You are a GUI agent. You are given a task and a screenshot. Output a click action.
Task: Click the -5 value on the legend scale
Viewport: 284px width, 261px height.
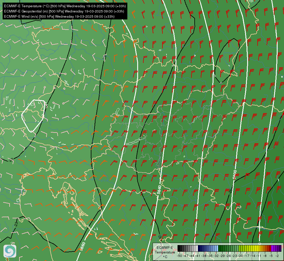271,256
